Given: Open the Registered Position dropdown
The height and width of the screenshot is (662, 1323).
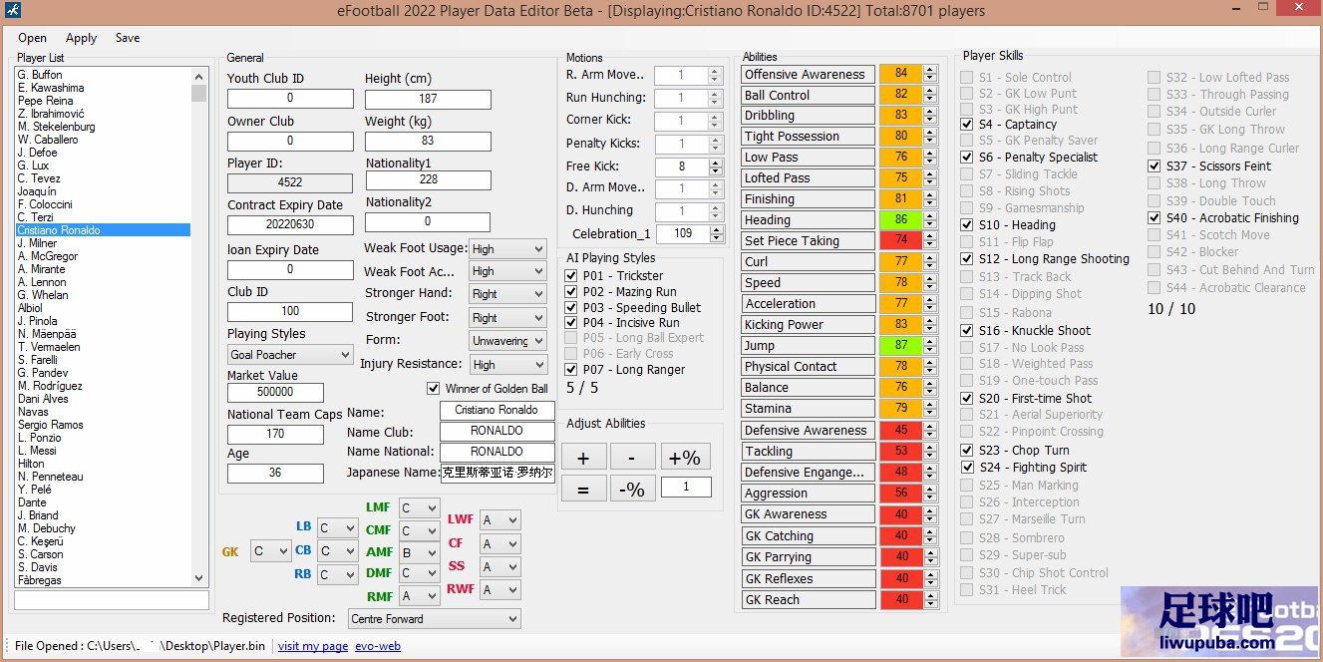Looking at the screenshot, I should [435, 619].
